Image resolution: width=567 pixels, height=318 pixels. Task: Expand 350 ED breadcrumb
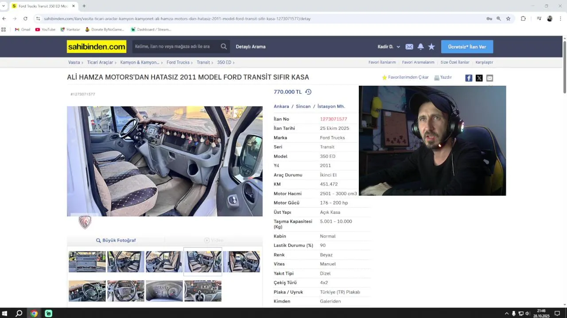pos(233,63)
